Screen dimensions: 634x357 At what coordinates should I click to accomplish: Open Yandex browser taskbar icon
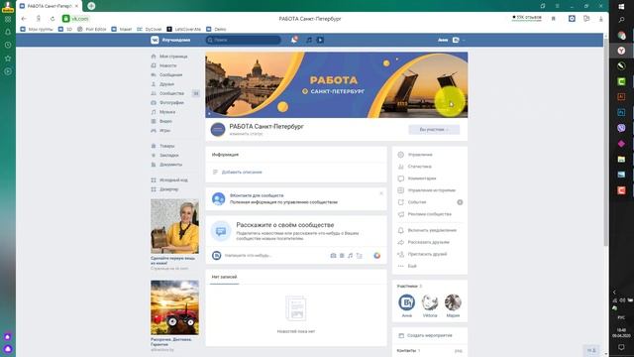(621, 51)
